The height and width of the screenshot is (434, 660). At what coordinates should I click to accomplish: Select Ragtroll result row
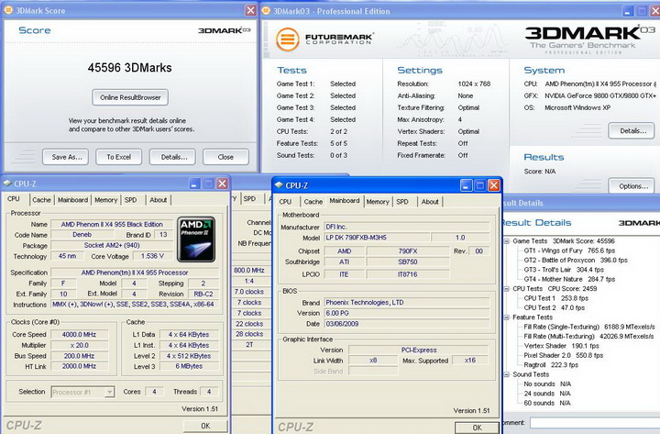551,365
